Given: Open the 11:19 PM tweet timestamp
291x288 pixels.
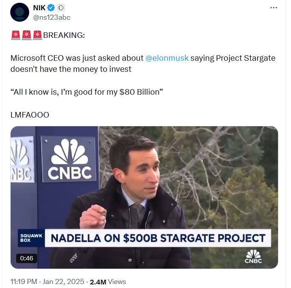Looking at the screenshot, I should (24, 282).
